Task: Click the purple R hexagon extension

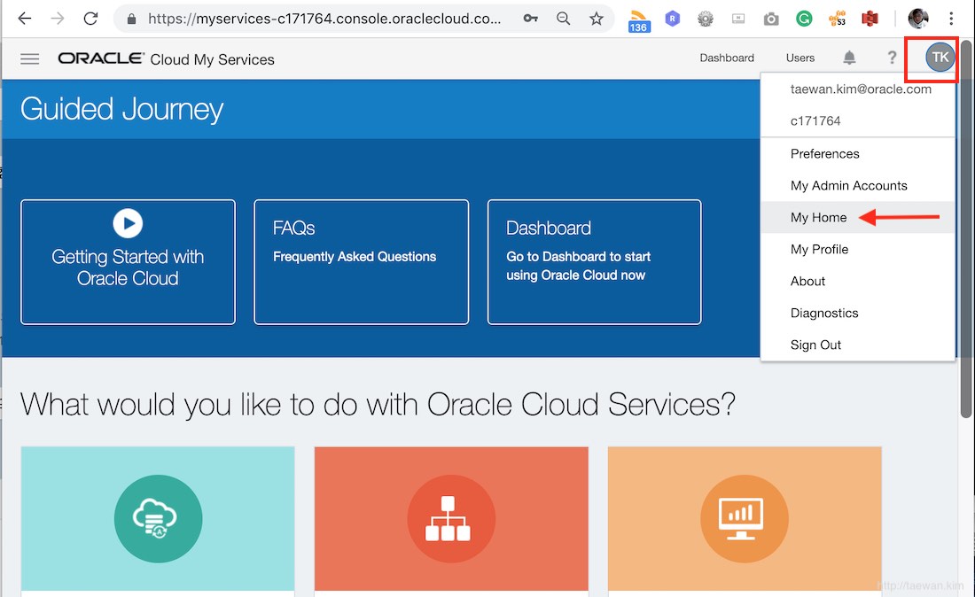Action: tap(672, 19)
